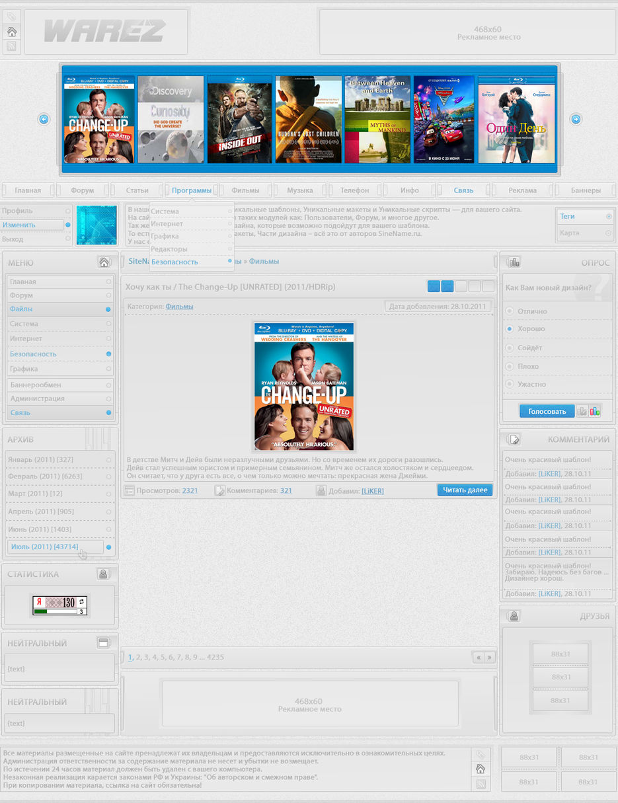Open Файлы item in left menu
Screen dimensions: 618x803
(x=60, y=309)
